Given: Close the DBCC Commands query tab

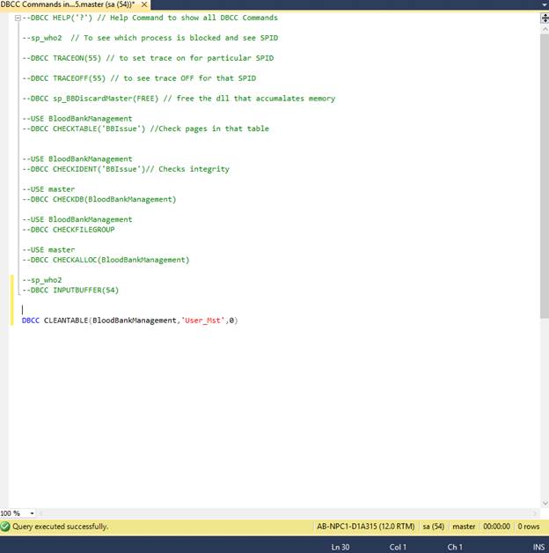Looking at the screenshot, I should click(144, 5).
